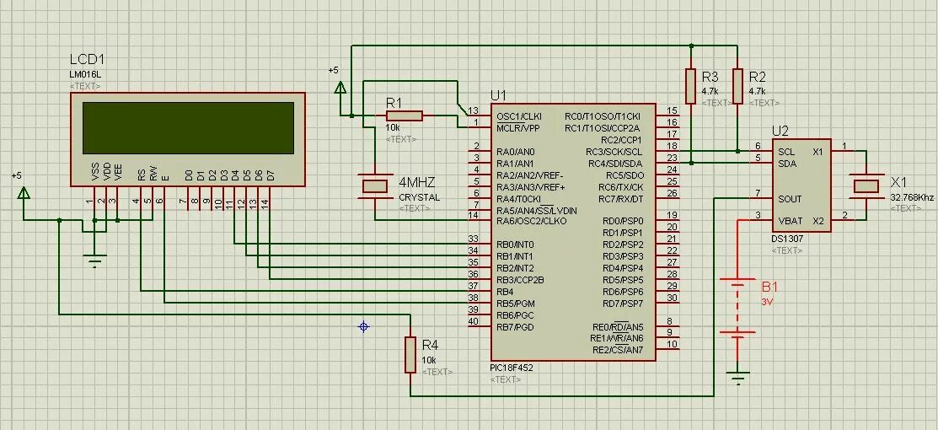The height and width of the screenshot is (430, 938).
Task: Click the RB3/CCP2B pin label
Action: tap(520, 280)
